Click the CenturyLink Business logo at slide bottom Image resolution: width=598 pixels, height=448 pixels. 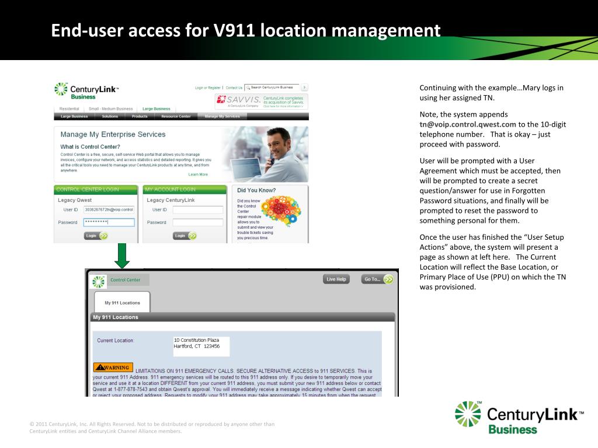(x=519, y=418)
